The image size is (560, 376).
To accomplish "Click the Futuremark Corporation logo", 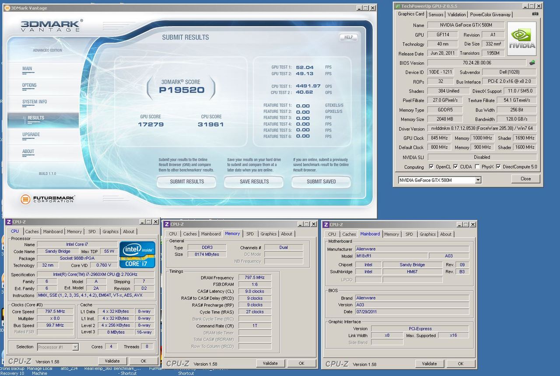I will 48,199.
